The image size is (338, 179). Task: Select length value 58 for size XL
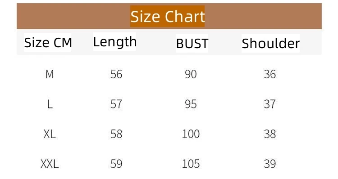tap(116, 134)
